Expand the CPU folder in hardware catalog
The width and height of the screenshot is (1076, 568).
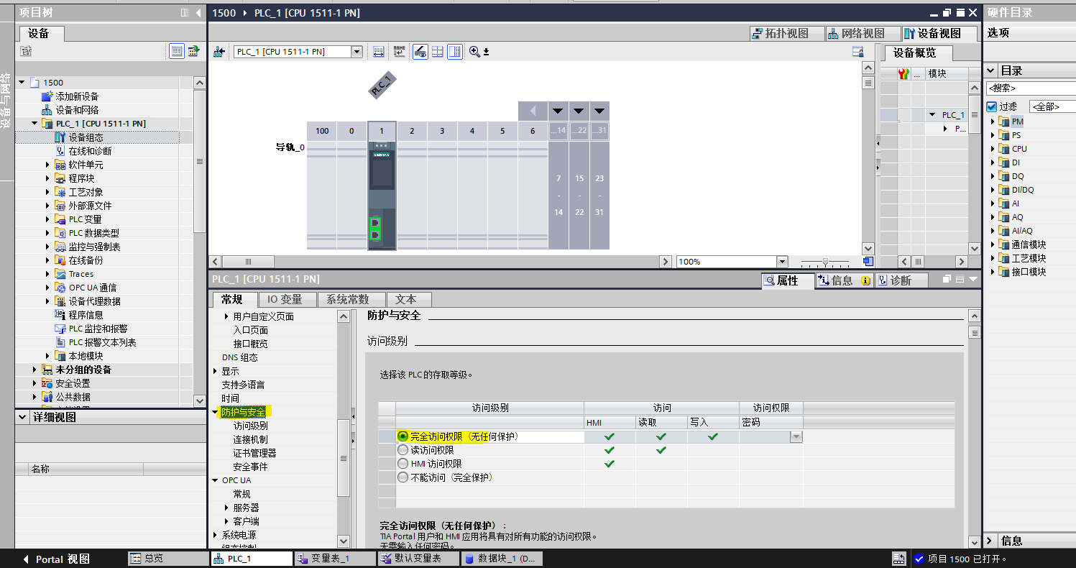[993, 149]
